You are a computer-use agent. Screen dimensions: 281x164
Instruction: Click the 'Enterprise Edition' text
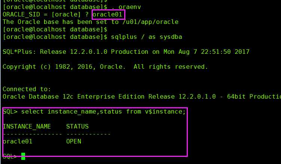click(111, 97)
